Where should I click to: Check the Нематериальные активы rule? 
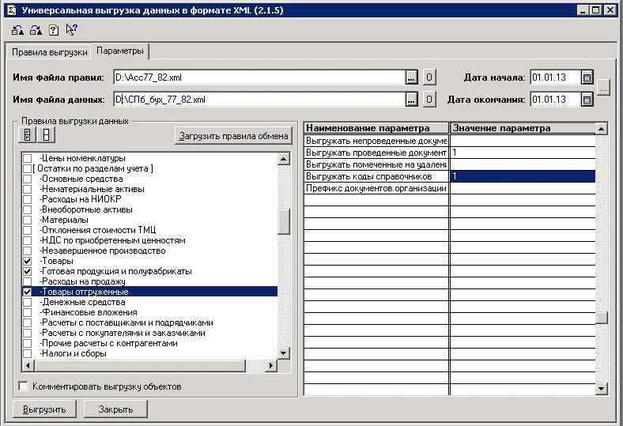tap(27, 190)
